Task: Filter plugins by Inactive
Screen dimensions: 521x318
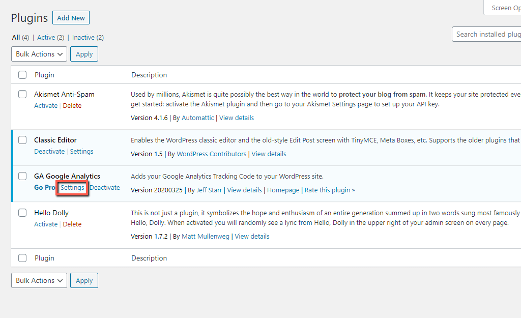Action: click(x=83, y=38)
